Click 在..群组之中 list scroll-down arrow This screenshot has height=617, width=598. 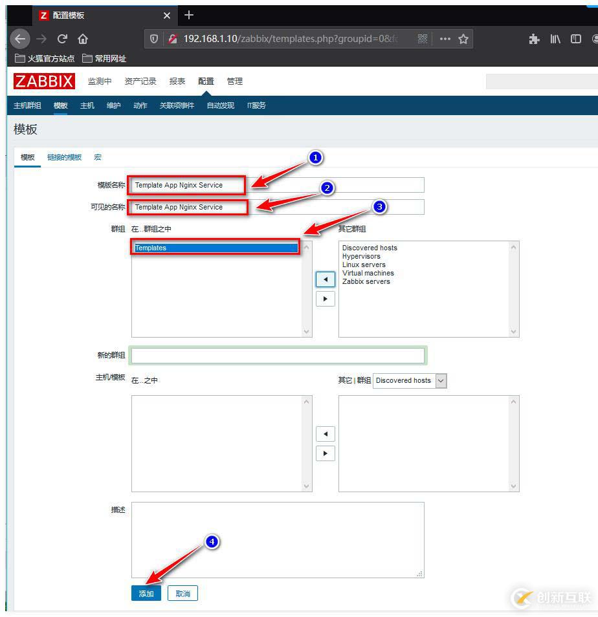[307, 332]
